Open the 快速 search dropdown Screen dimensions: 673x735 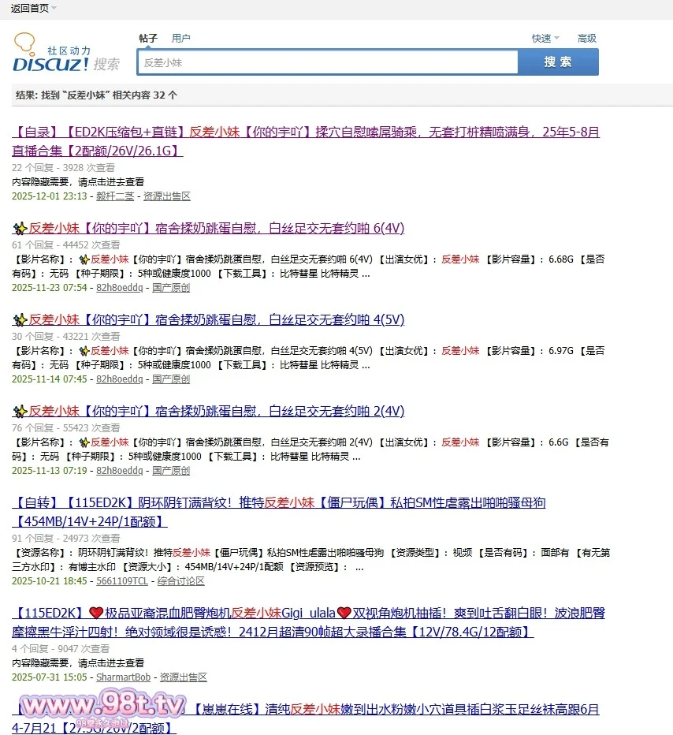[545, 38]
